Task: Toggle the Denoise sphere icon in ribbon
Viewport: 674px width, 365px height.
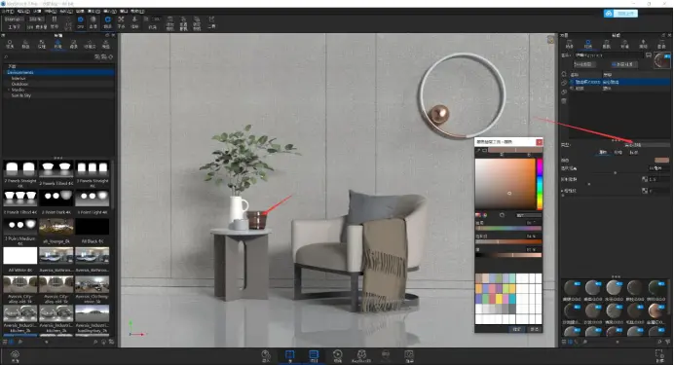Action: [x=94, y=21]
